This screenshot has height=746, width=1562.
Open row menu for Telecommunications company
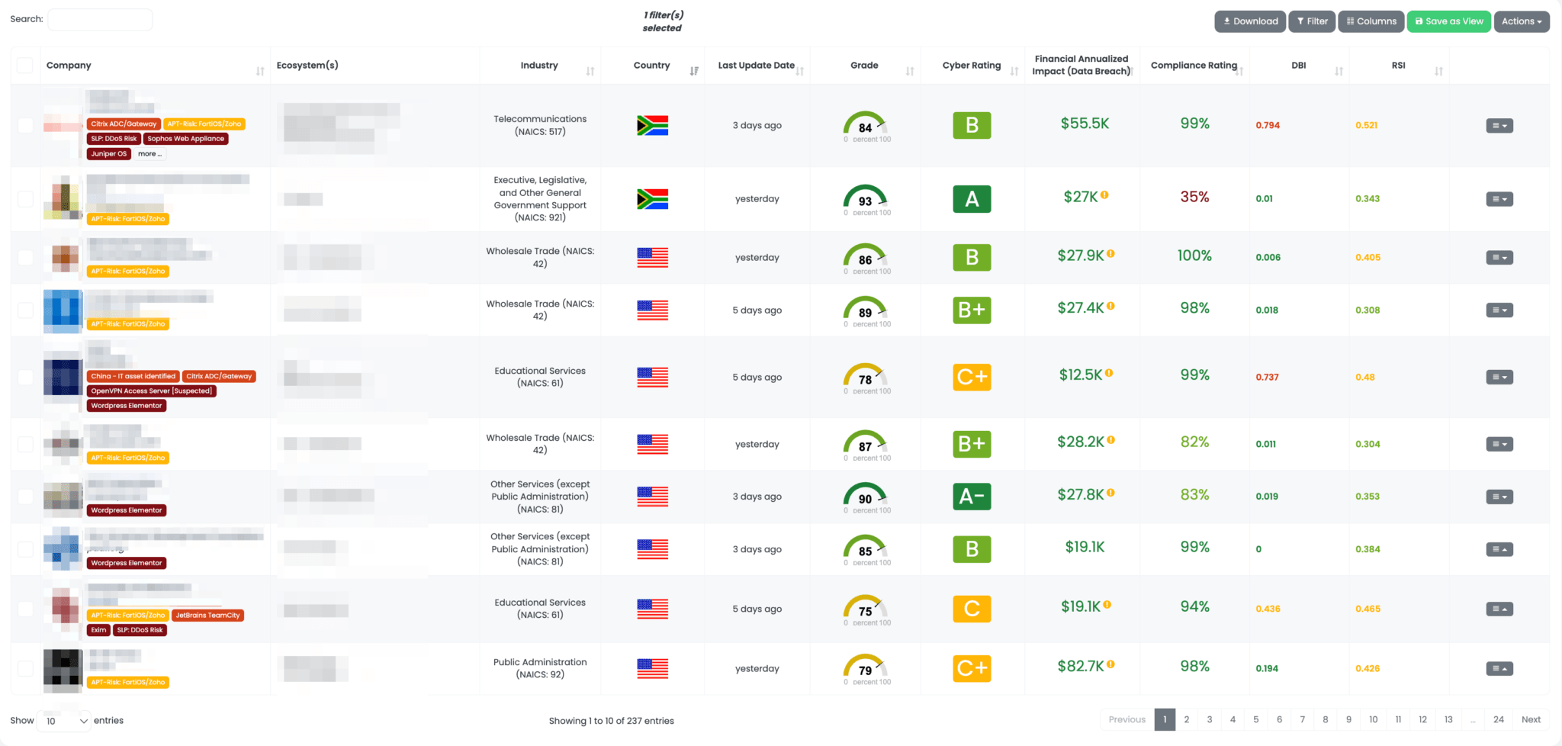(x=1499, y=126)
